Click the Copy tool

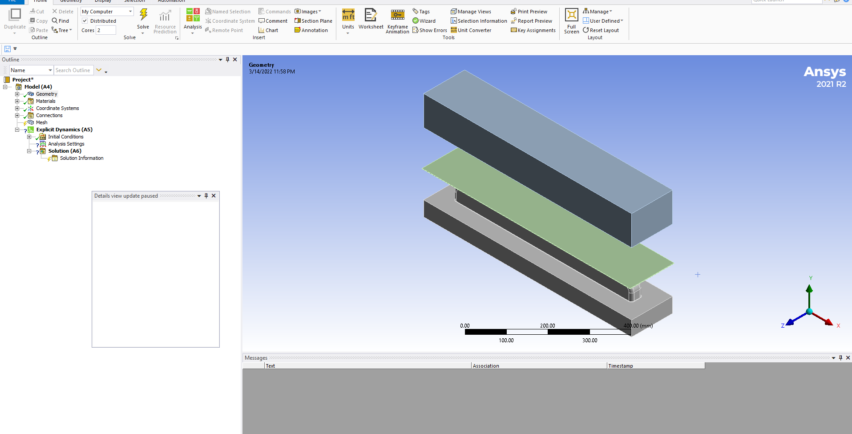[x=38, y=21]
